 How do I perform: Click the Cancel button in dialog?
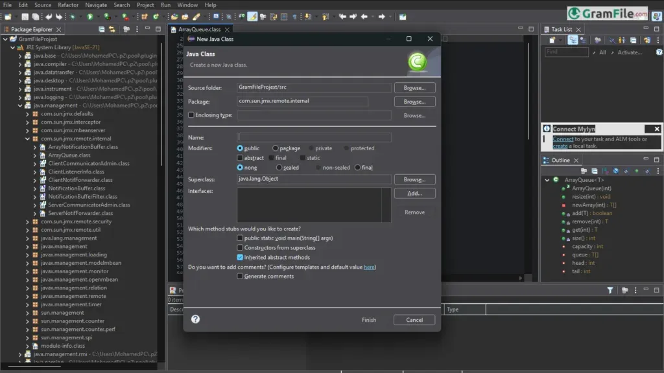[x=414, y=320]
